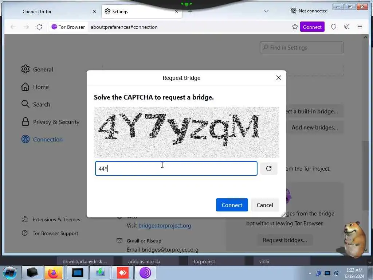Open Home settings category
The image size is (373, 280).
pos(35,87)
